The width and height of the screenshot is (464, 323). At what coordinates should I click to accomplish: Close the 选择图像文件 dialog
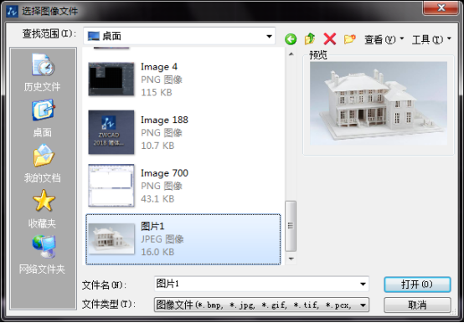(x=441, y=8)
